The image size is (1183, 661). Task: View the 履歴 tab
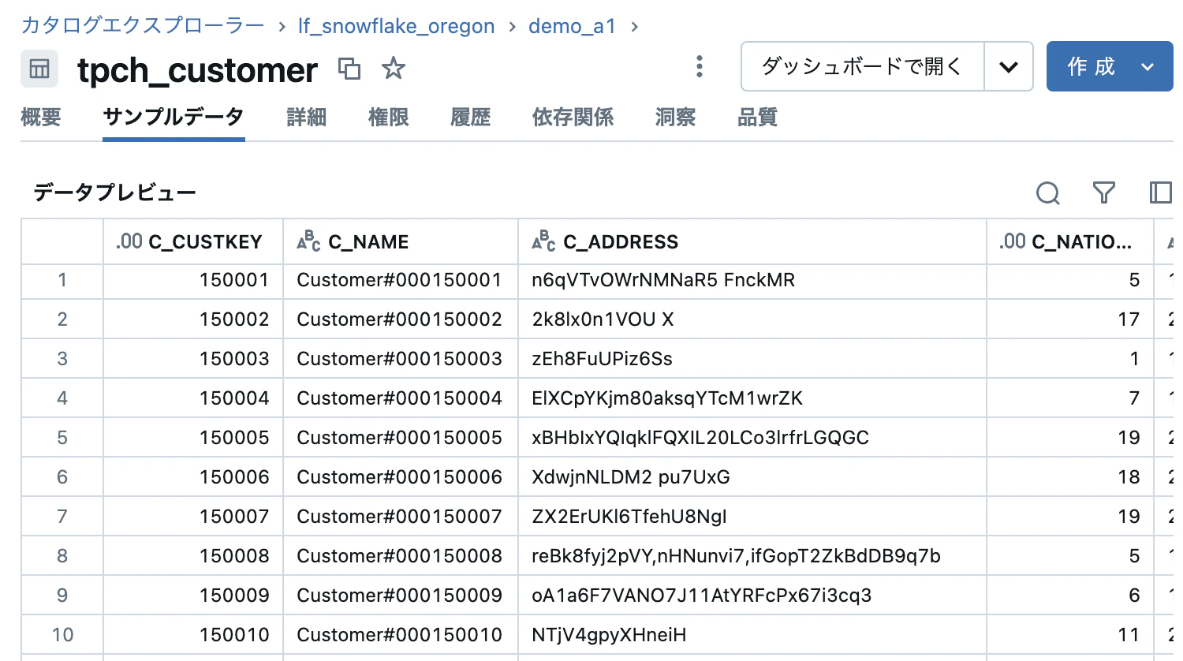coord(471,118)
